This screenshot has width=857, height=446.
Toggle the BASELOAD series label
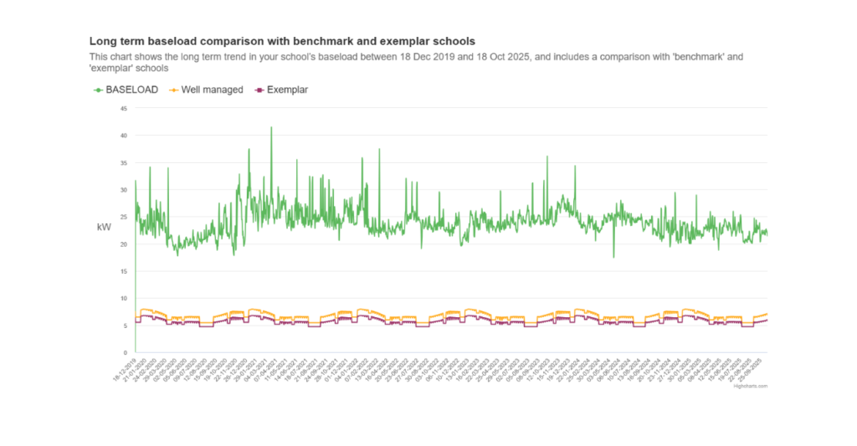pos(131,90)
